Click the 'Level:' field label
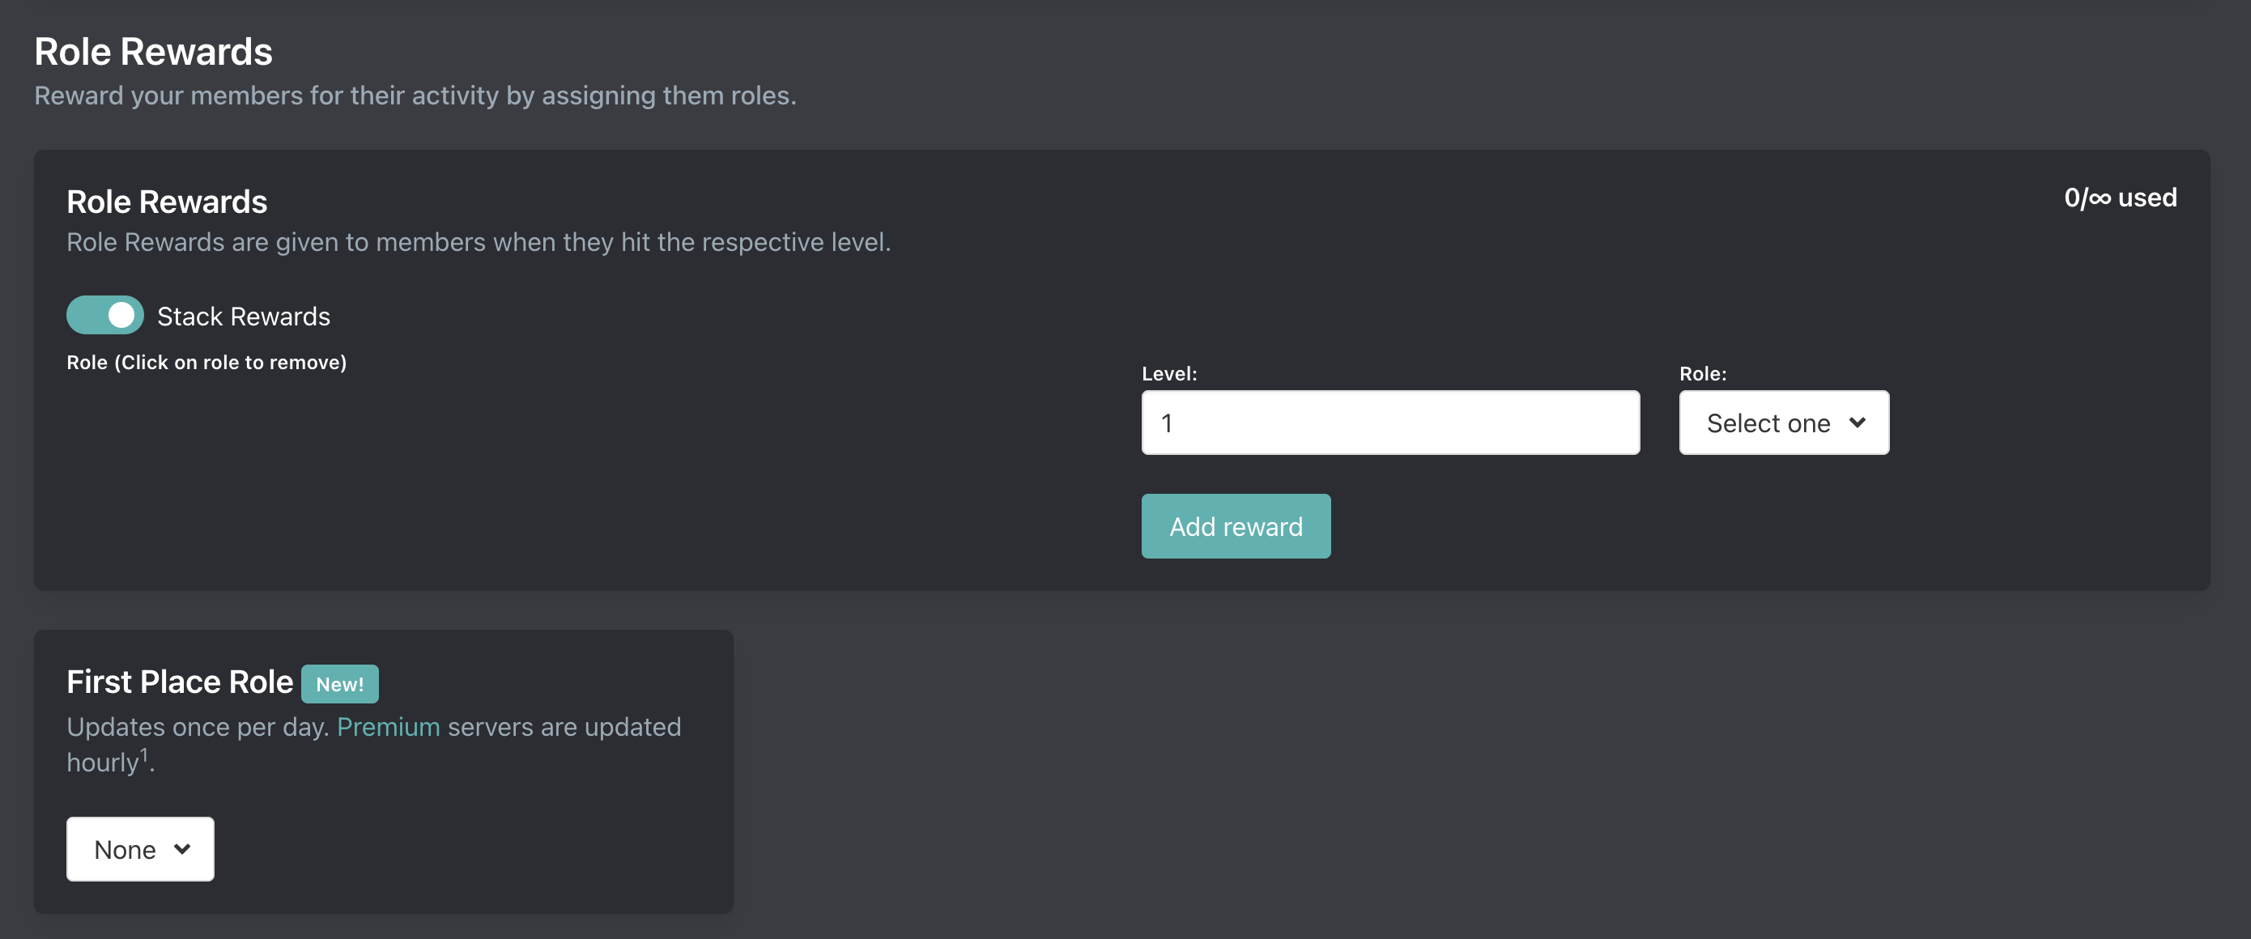 coord(1168,373)
